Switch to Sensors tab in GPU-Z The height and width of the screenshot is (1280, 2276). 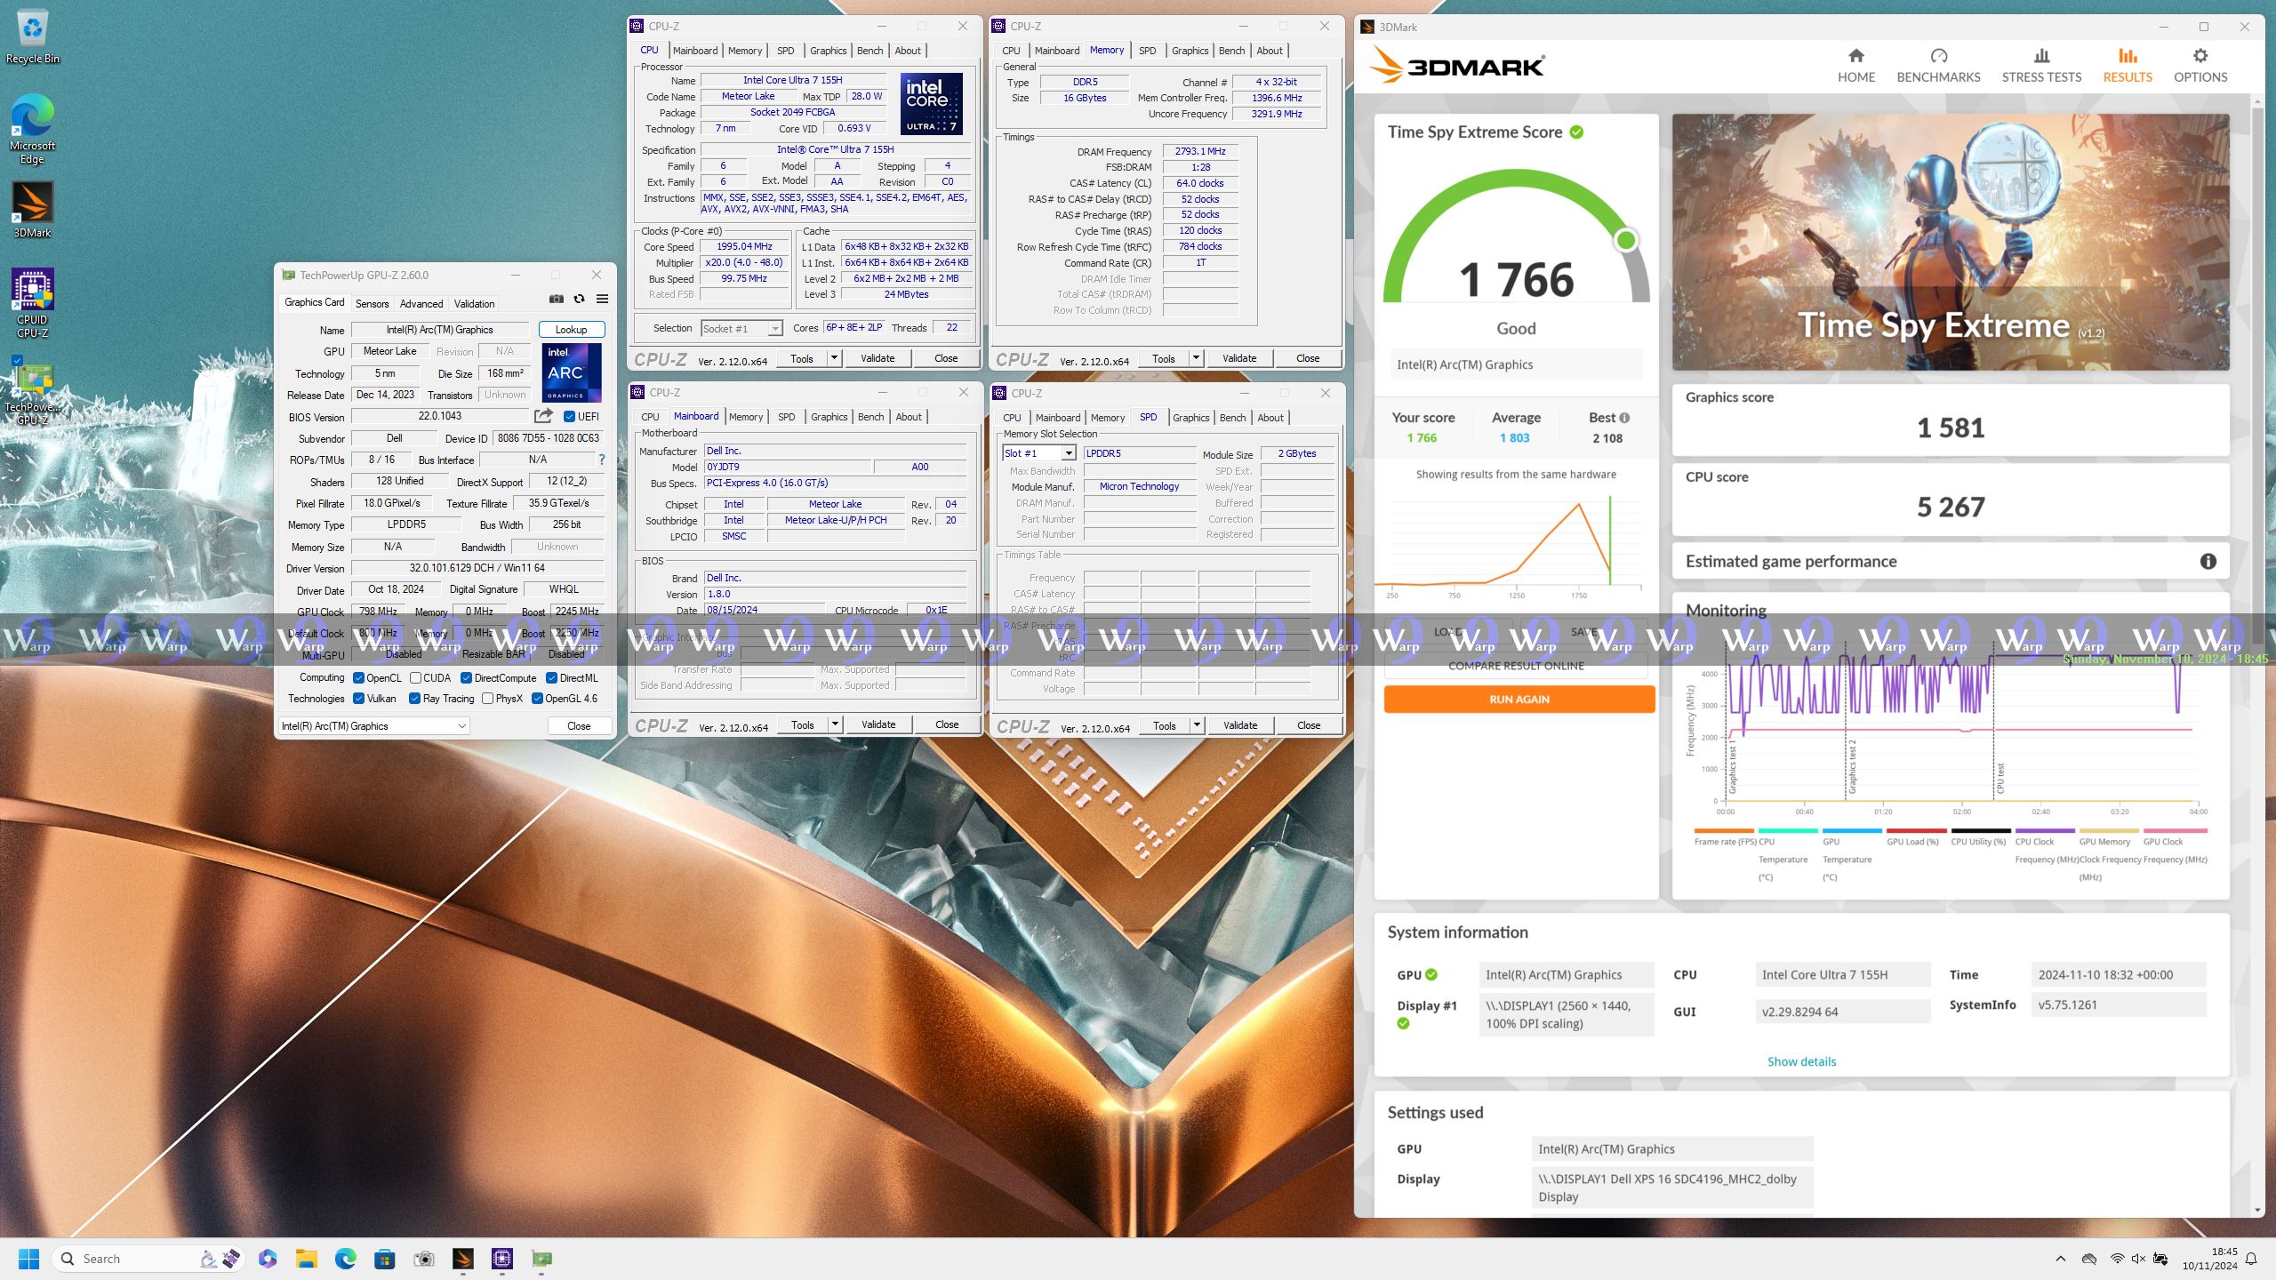click(x=372, y=304)
